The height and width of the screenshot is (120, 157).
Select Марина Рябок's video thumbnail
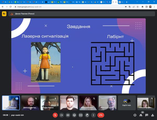coord(88,103)
